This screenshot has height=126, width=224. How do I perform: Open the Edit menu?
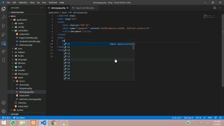(14, 2)
